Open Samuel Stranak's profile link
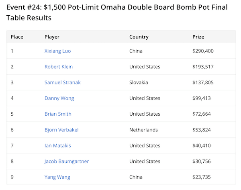This screenshot has width=241, height=190. [63, 82]
